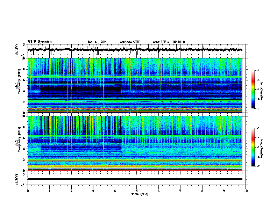
Task: Click the ch.3 flat black voltage trace
Action: pos(135,179)
